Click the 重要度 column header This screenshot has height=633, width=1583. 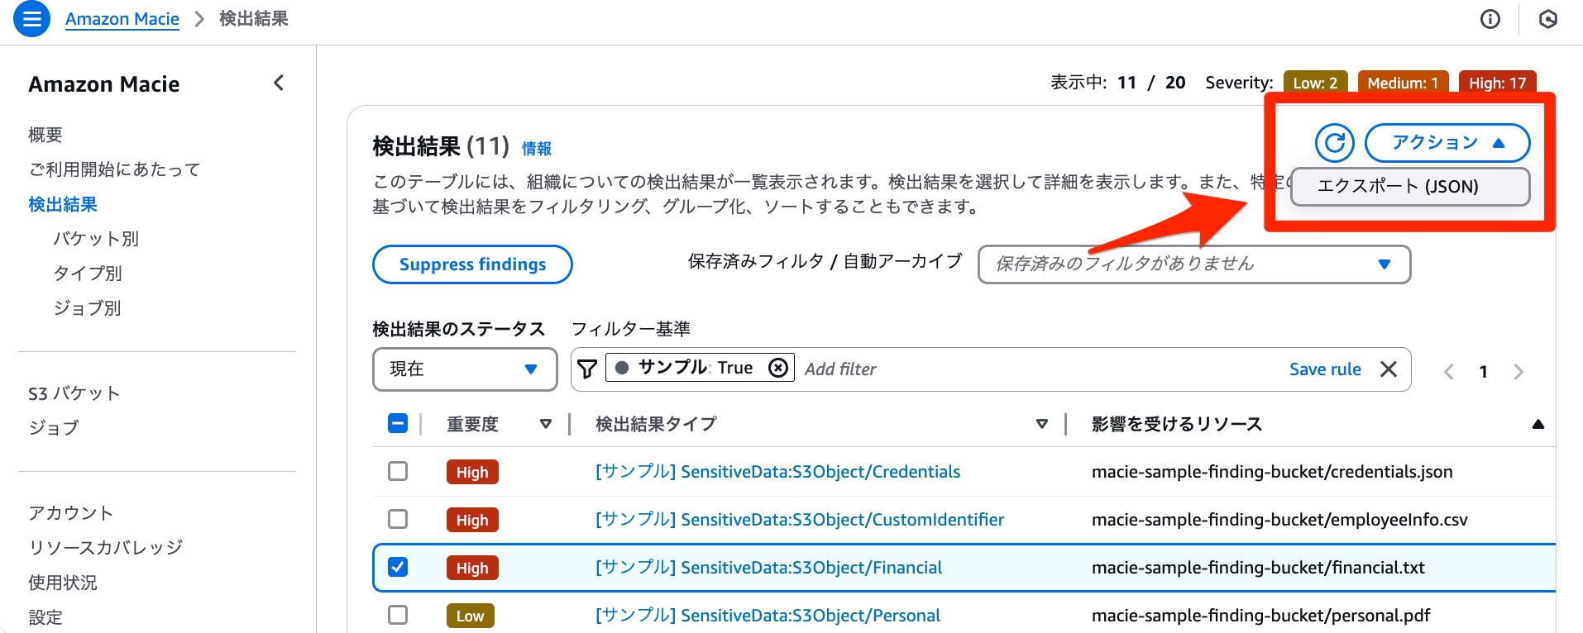472,424
